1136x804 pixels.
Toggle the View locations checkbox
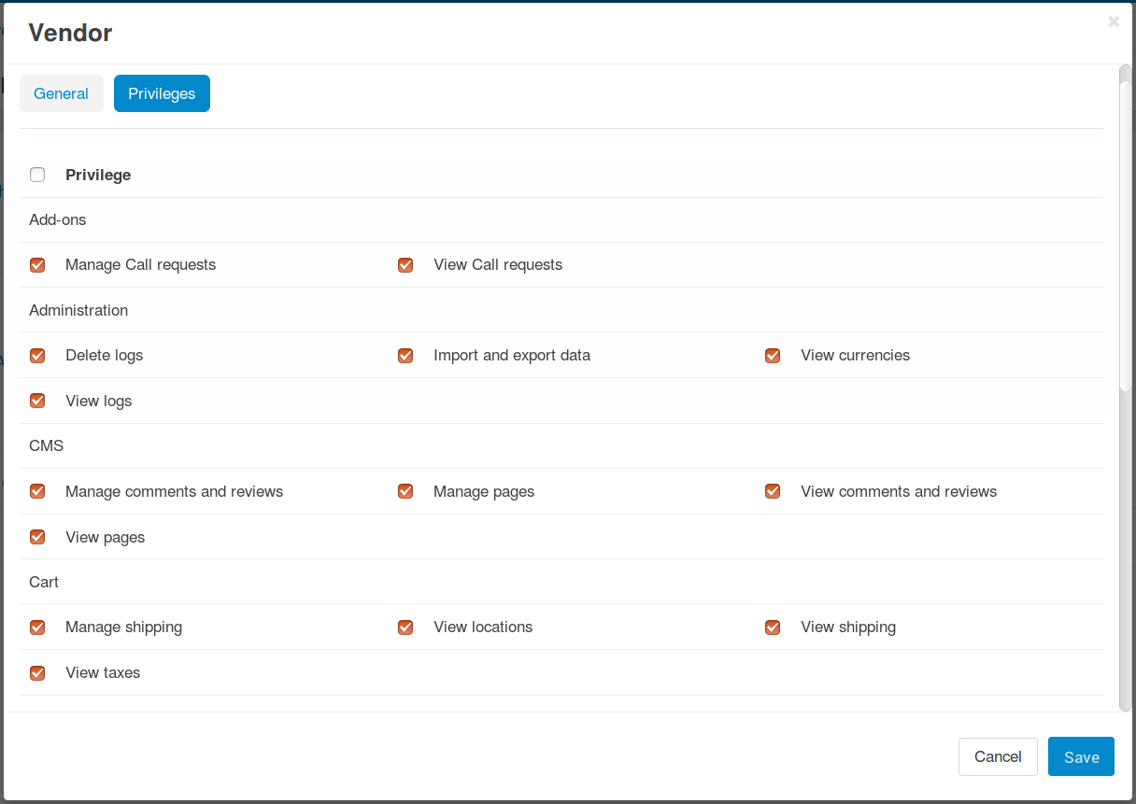pos(405,628)
